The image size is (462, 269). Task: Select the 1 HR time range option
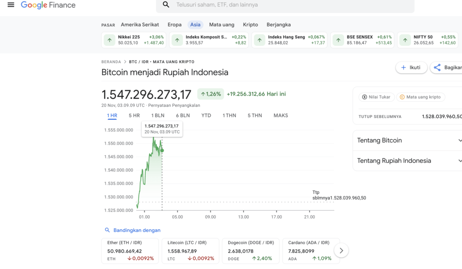click(x=112, y=115)
